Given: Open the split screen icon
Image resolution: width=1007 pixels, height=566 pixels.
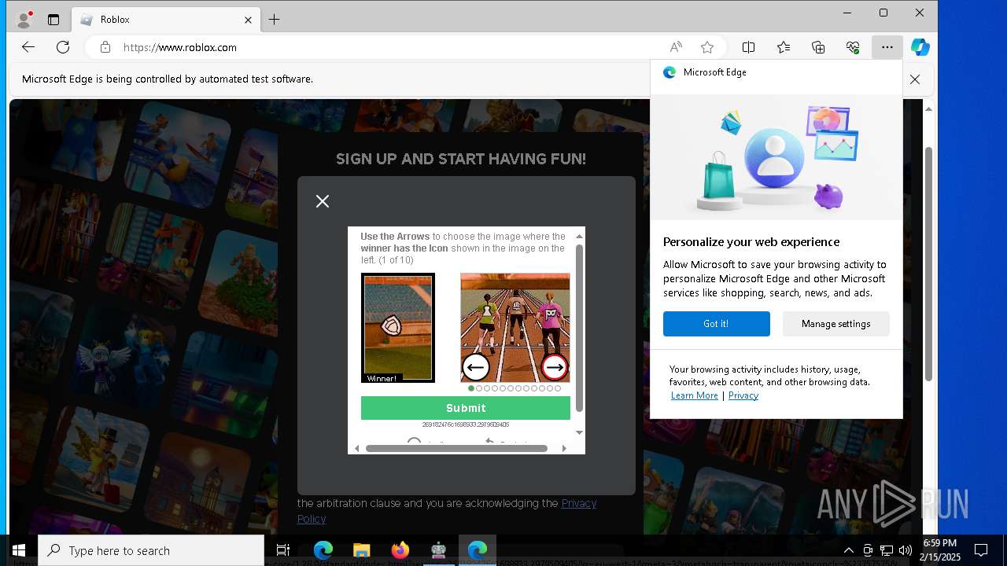Looking at the screenshot, I should pyautogui.click(x=748, y=47).
